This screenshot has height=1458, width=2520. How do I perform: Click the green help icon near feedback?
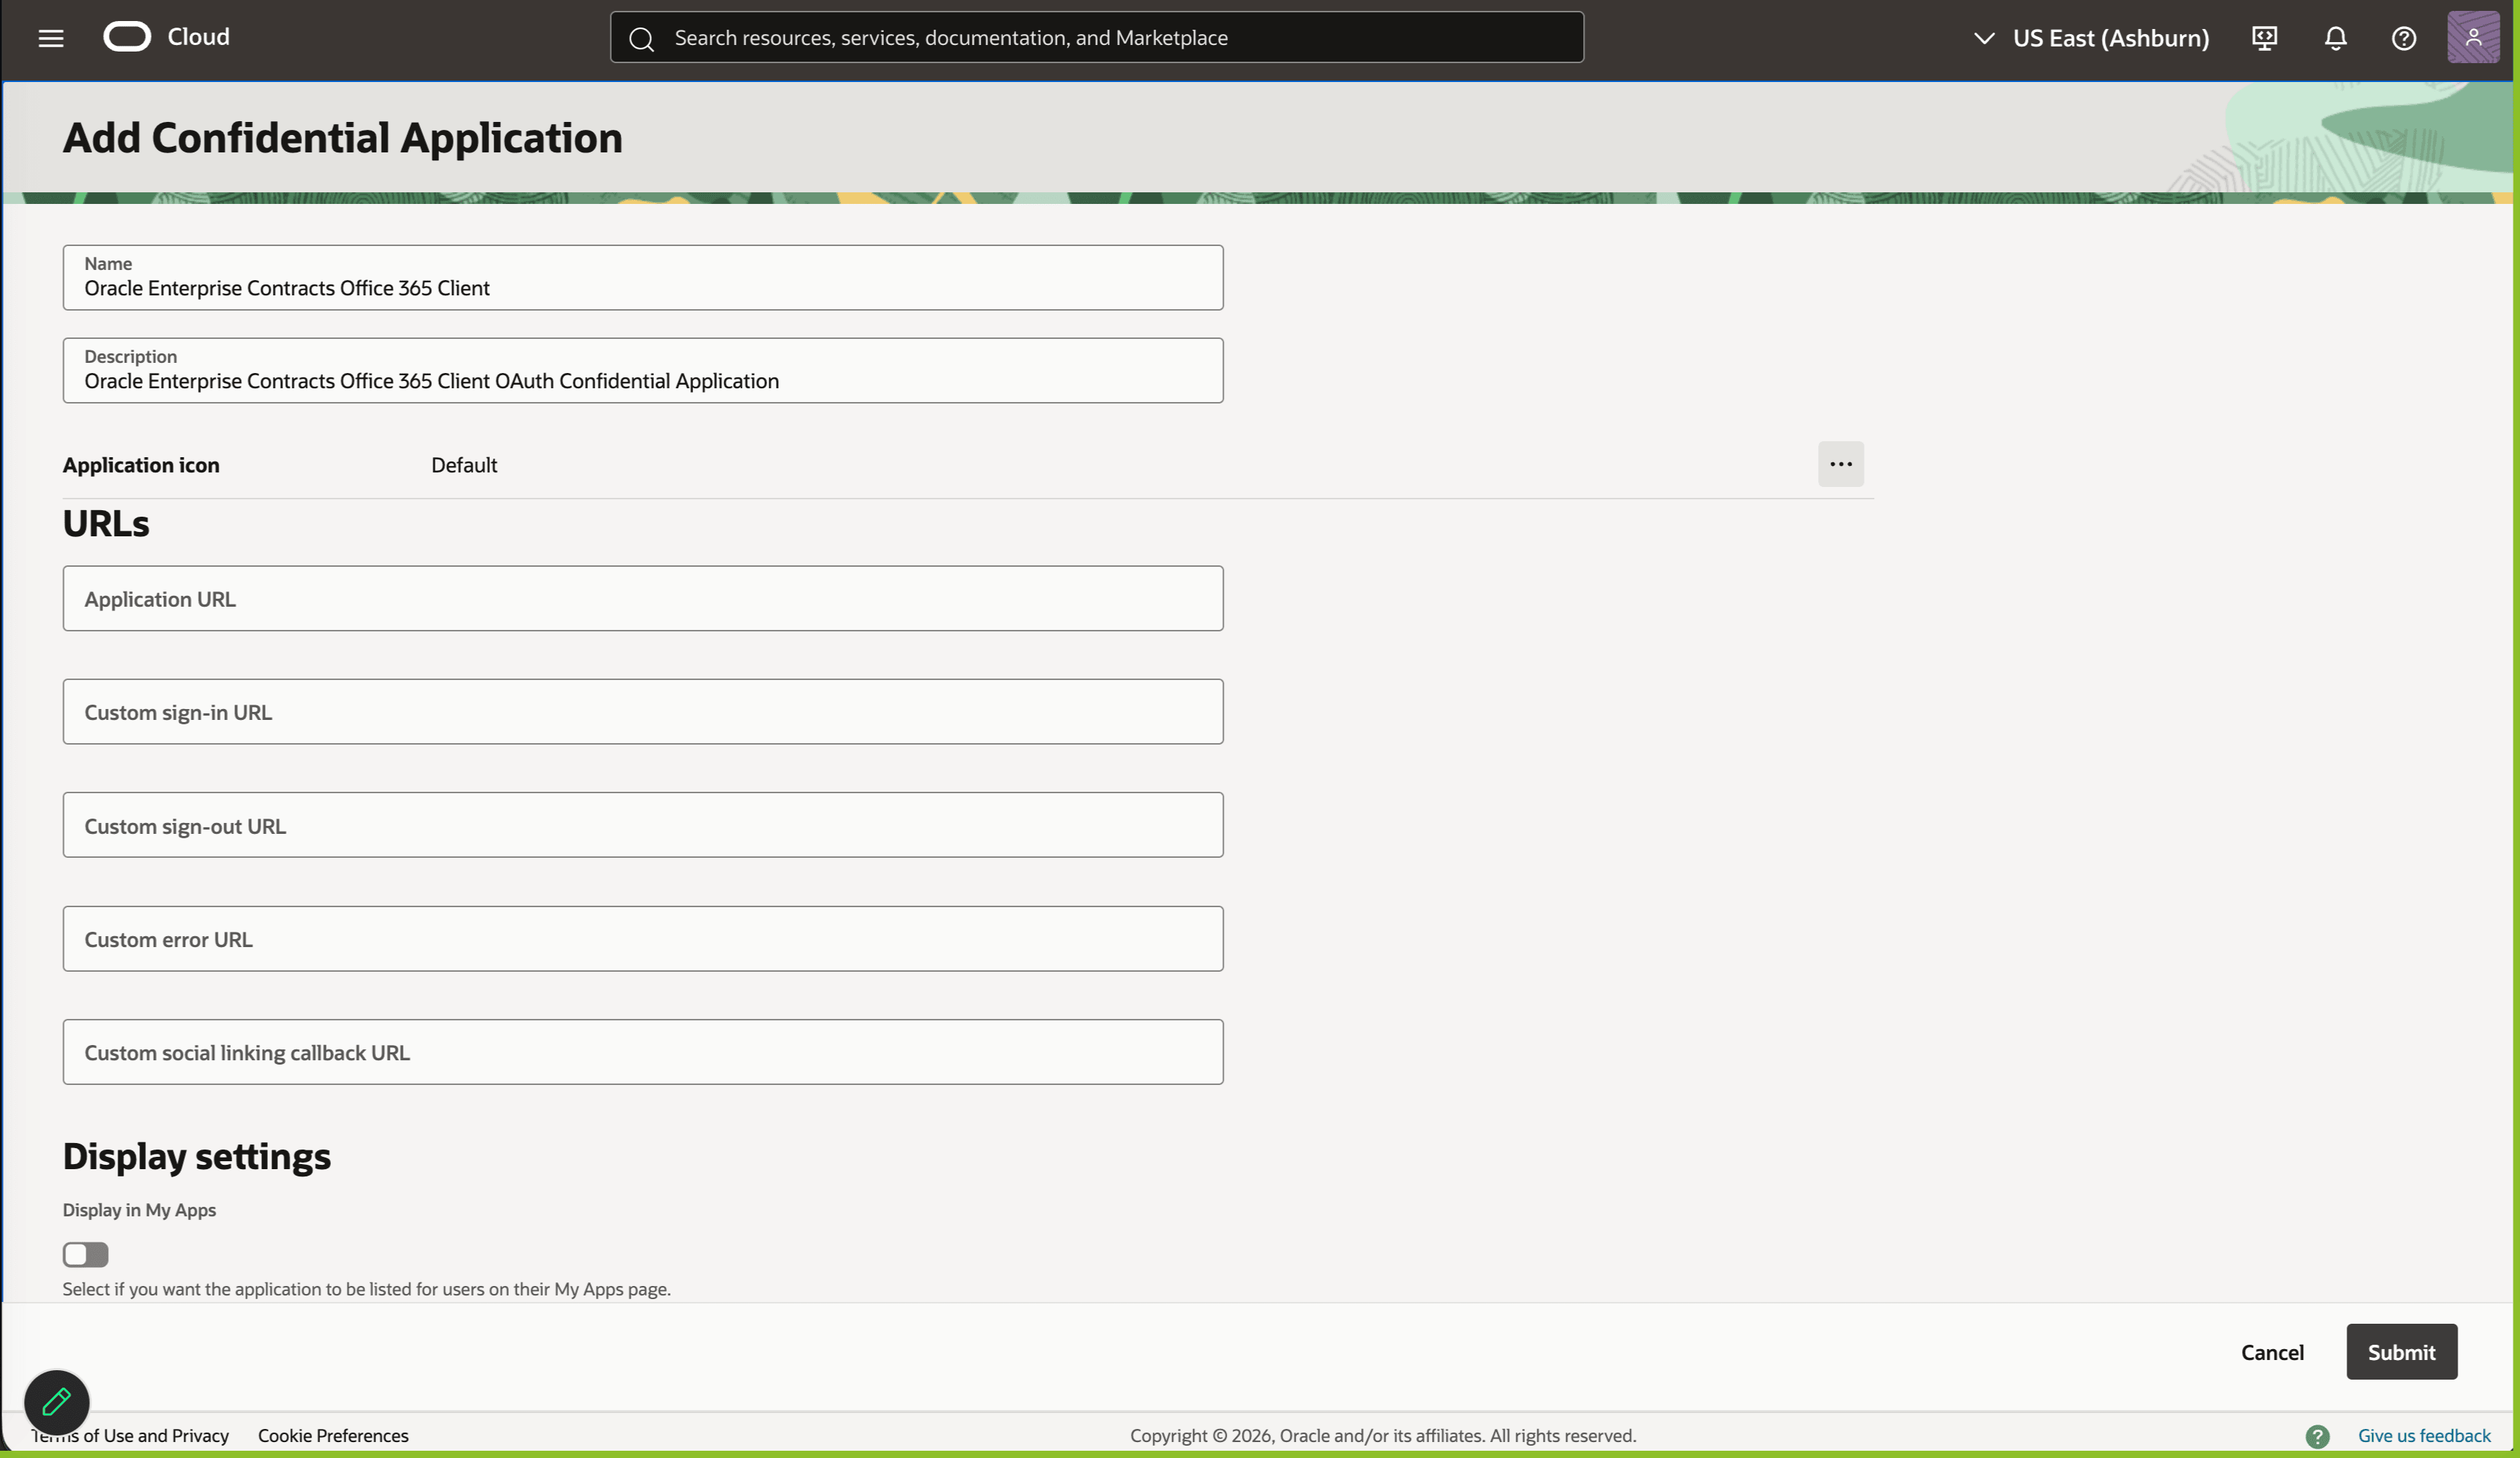[x=2317, y=1436]
